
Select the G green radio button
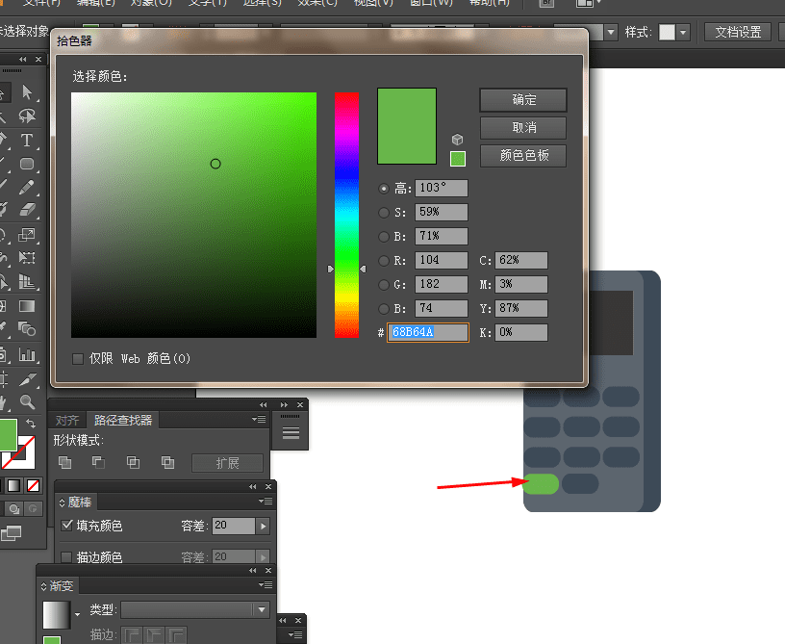384,285
